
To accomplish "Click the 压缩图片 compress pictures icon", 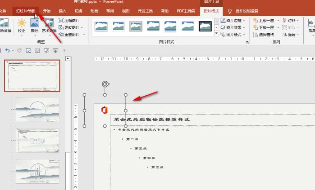I will (x=61, y=21).
